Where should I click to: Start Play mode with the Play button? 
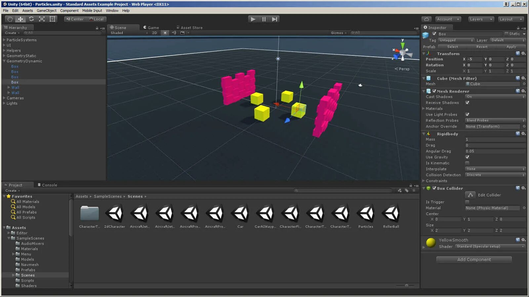pos(253,19)
